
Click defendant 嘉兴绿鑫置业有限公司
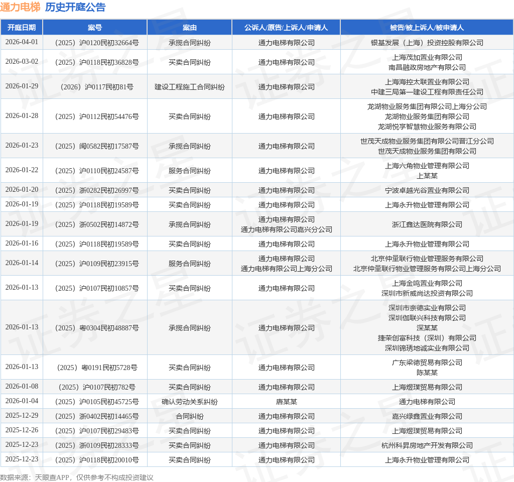pyautogui.click(x=427, y=416)
